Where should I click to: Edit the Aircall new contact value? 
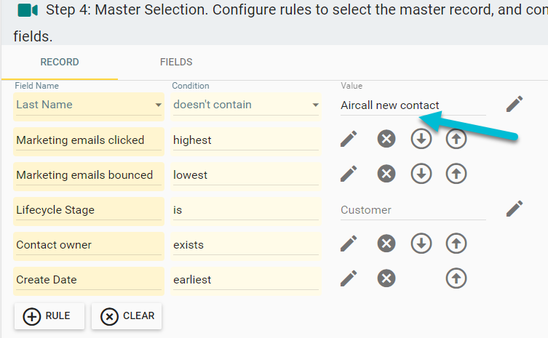(x=515, y=104)
